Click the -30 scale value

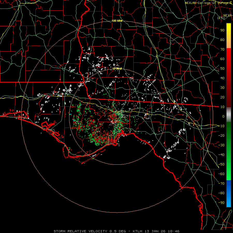(x=221, y=145)
